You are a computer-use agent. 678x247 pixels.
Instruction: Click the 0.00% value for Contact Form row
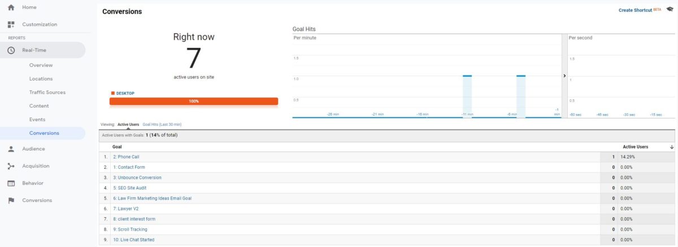point(627,167)
